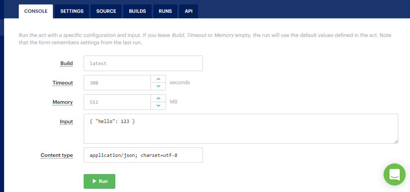Viewport: 410px width, 192px height.
Task: Show the Builds tab
Action: click(137, 11)
